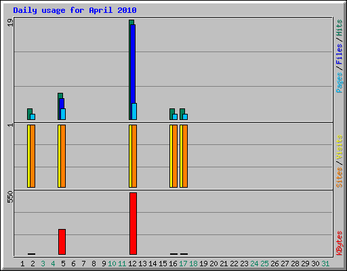The width and height of the screenshot is (347, 271).
Task: Select the yellow Visits bar for day 5
Action: [x=59, y=156]
